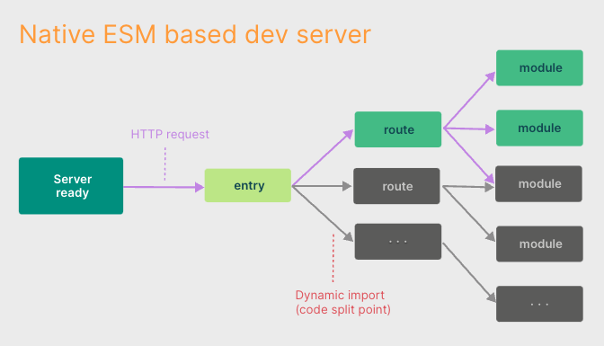Image resolution: width=604 pixels, height=346 pixels.
Task: Click the gray route box
Action: pyautogui.click(x=396, y=186)
